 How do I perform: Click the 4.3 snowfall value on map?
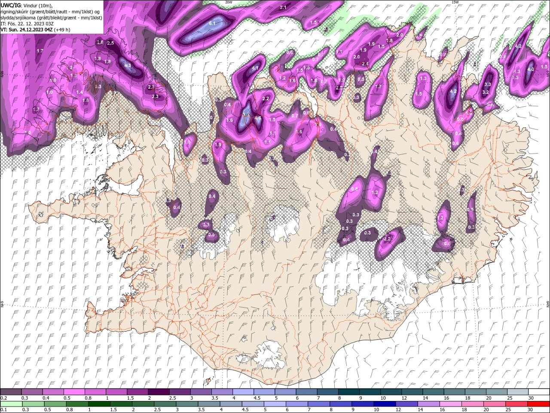[x=128, y=65]
